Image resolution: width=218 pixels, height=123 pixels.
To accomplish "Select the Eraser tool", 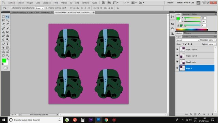I will pos(3,36).
